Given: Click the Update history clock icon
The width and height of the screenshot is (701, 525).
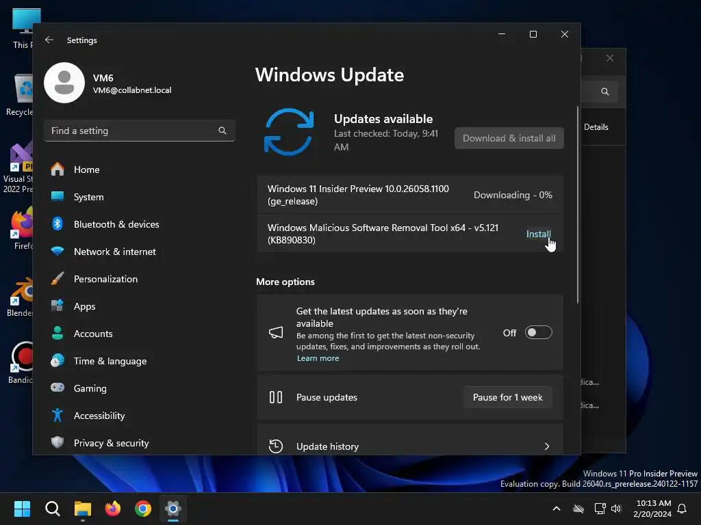Looking at the screenshot, I should (276, 446).
